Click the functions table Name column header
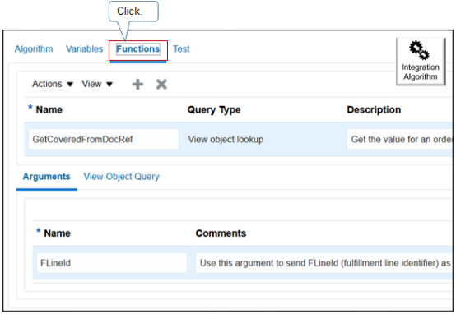Image resolution: width=456 pixels, height=314 pixels. coord(49,110)
